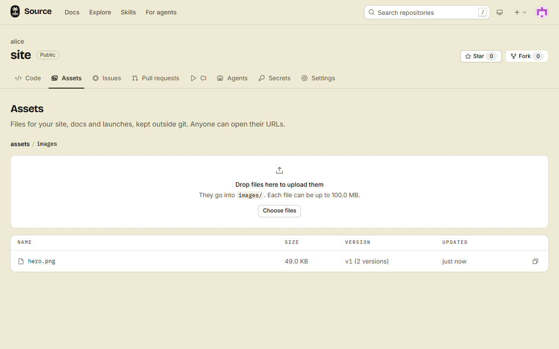Switch to the Pull requests tab
Image resolution: width=559 pixels, height=349 pixels.
tap(156, 78)
